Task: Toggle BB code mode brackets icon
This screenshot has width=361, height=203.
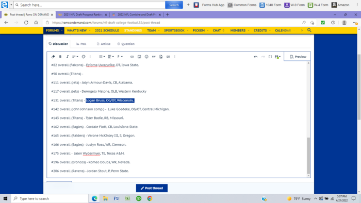Action: [270, 57]
